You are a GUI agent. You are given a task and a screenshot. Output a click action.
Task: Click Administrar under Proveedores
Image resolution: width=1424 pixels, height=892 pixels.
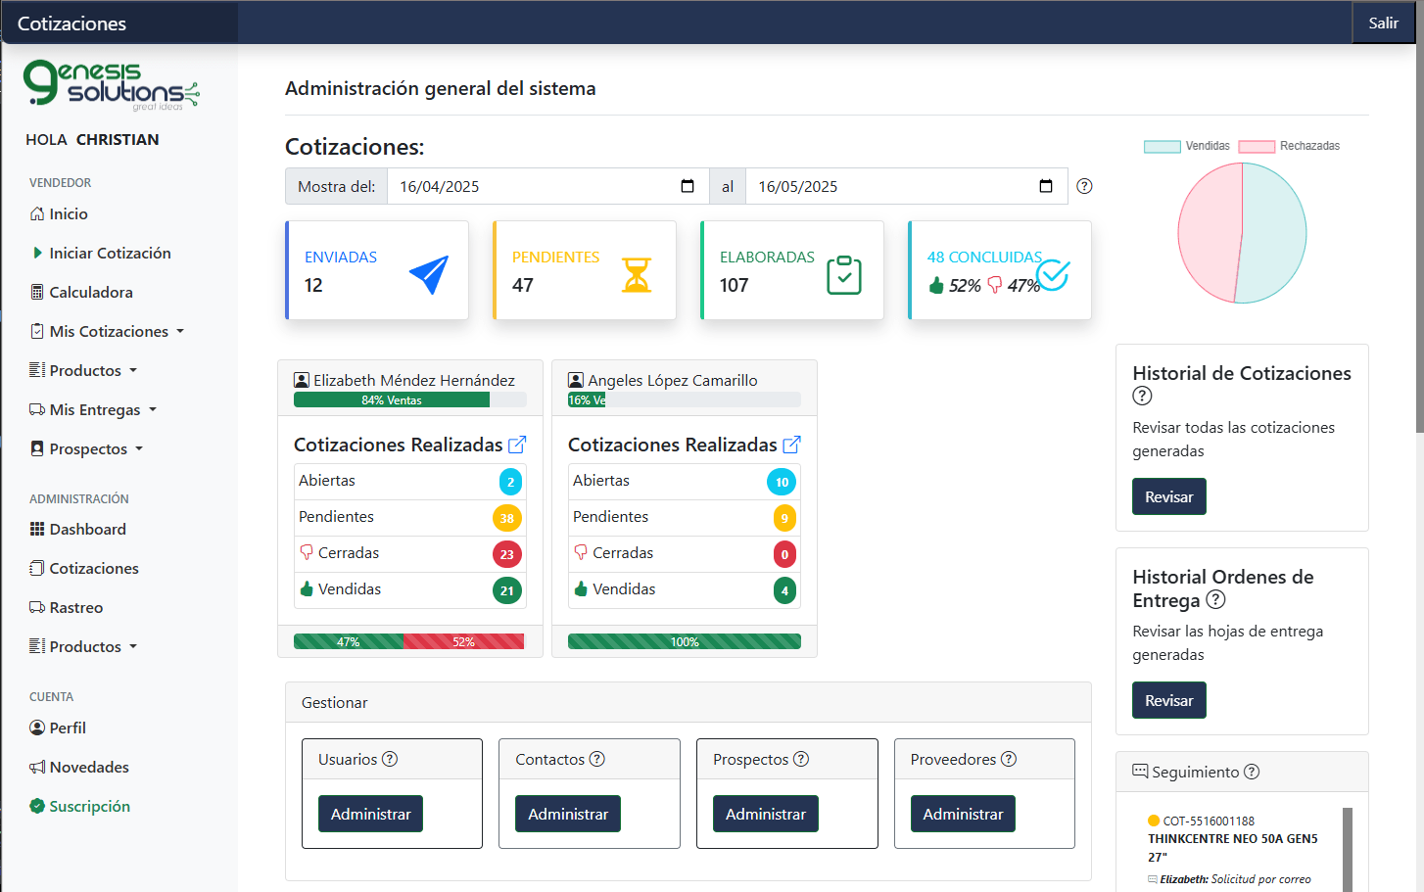point(963,814)
